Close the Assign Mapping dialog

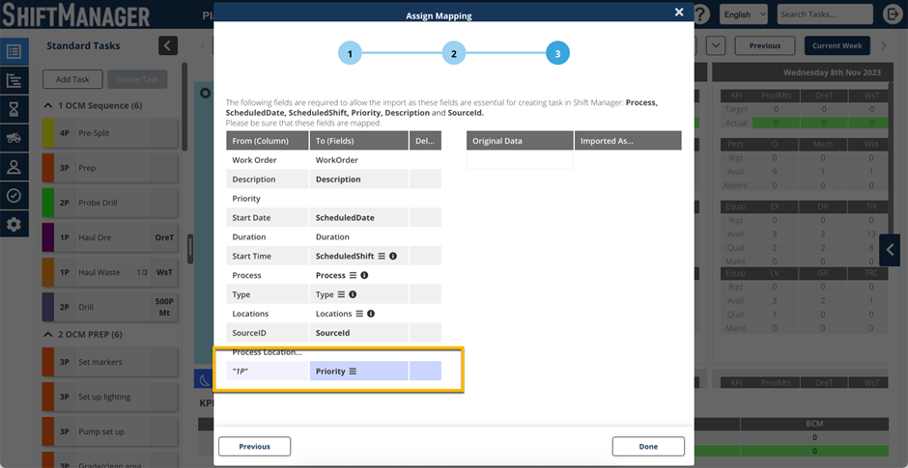679,12
